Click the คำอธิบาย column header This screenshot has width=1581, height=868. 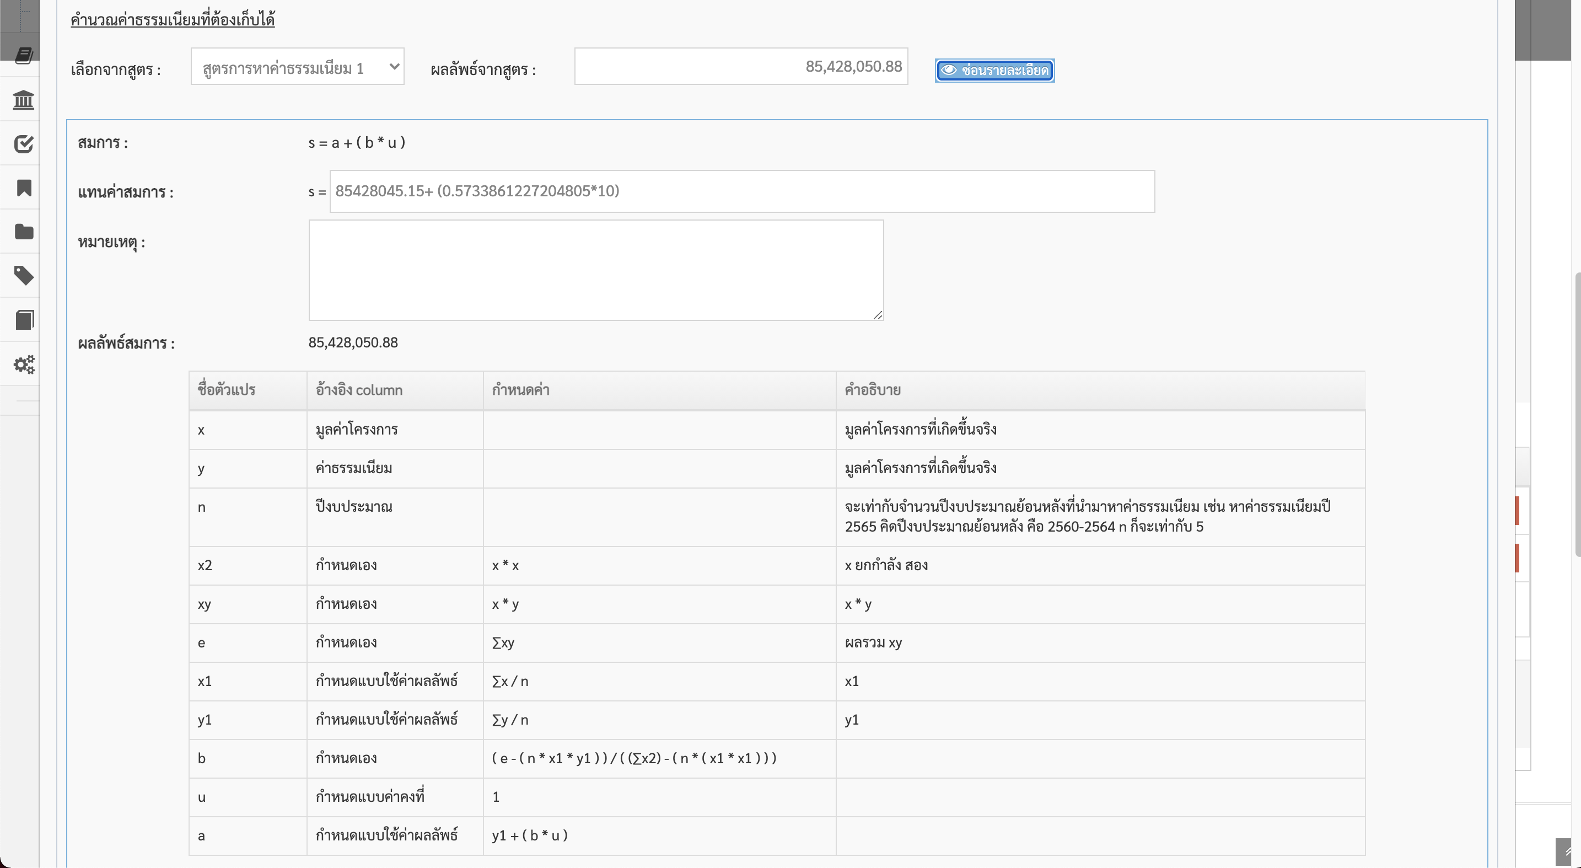[x=1100, y=390]
